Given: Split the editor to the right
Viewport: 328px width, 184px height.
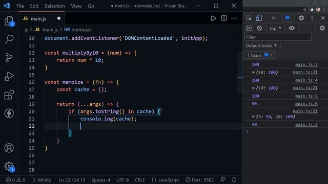Looking at the screenshot, I should 224,18.
